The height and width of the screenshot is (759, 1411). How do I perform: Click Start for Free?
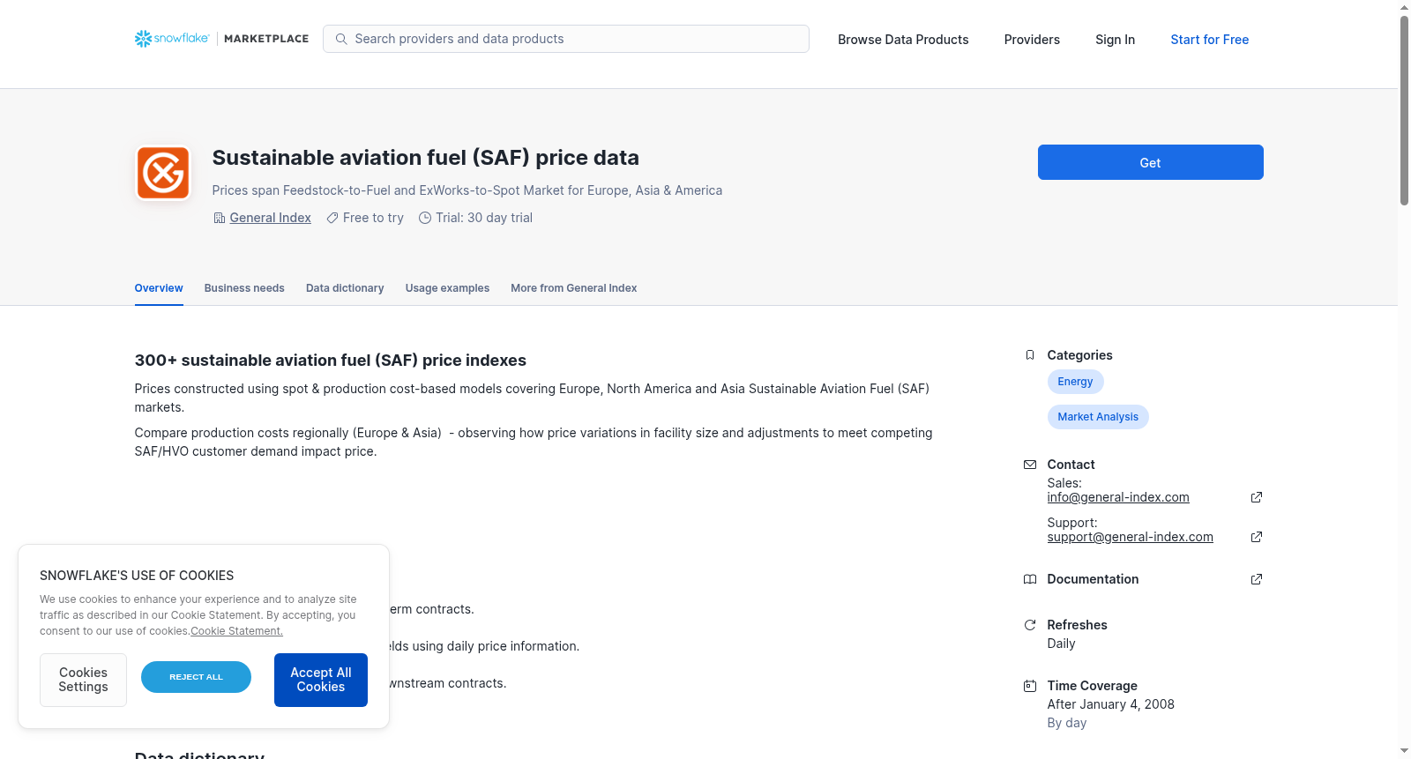point(1210,40)
